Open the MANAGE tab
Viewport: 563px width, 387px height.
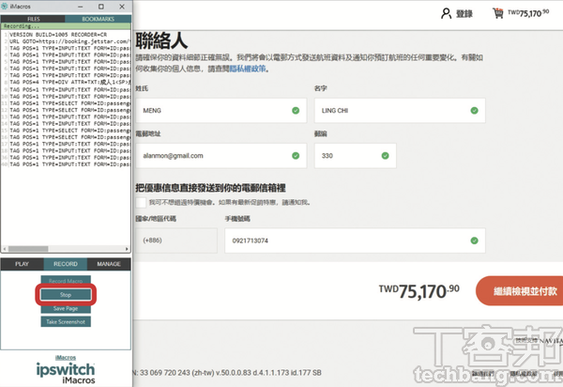(109, 264)
